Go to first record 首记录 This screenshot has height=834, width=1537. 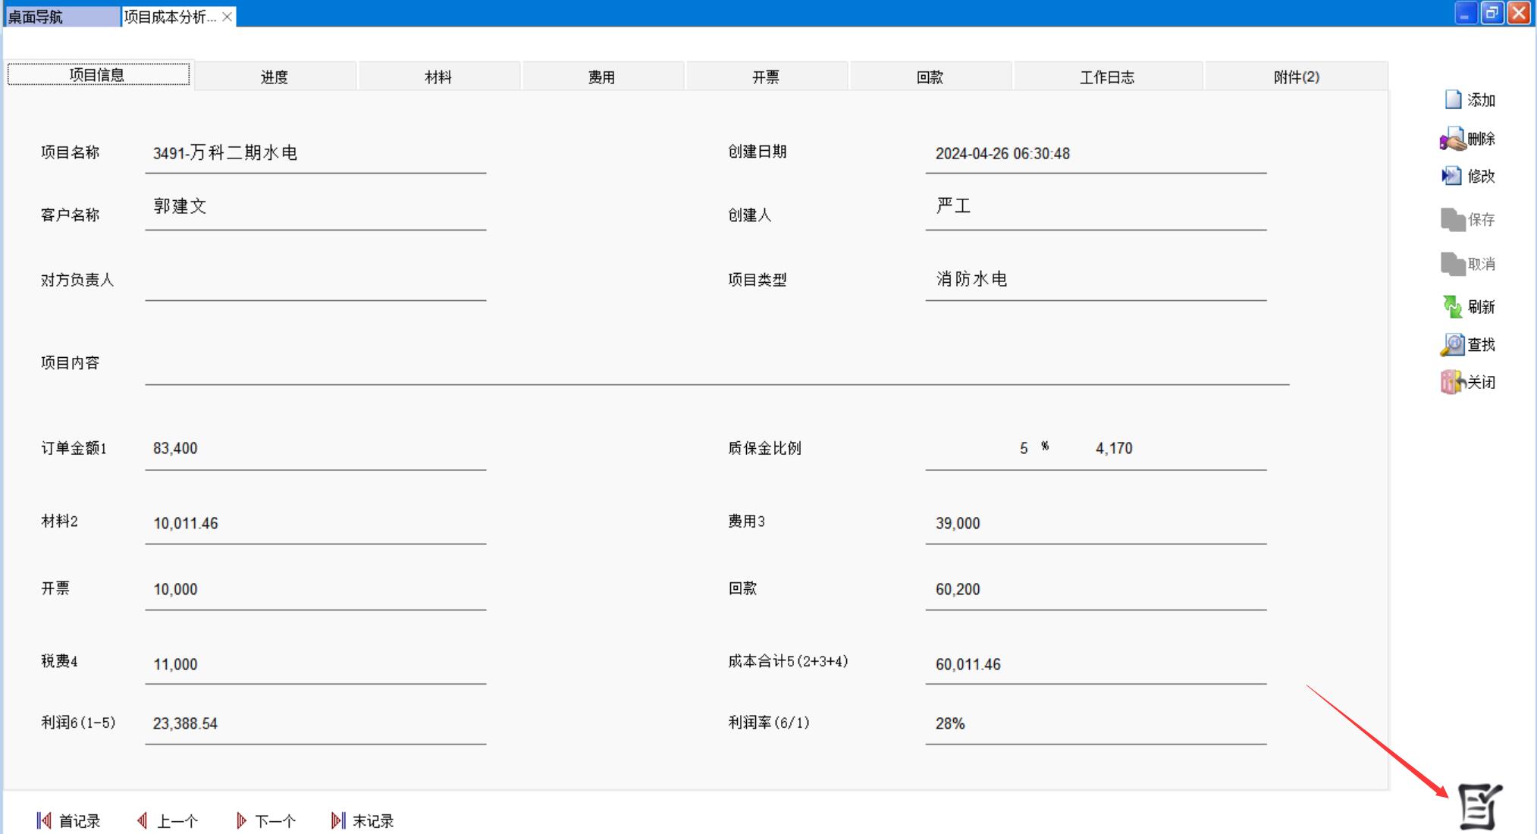pyautogui.click(x=68, y=821)
